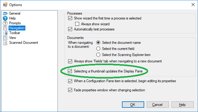Screen dimensions: 198x112
Task: Choose Select the Scanning Explorer item
Action: (98, 55)
